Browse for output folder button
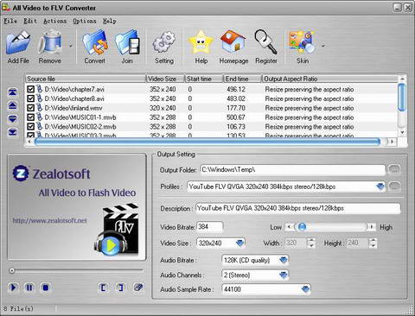 pyautogui.click(x=394, y=169)
